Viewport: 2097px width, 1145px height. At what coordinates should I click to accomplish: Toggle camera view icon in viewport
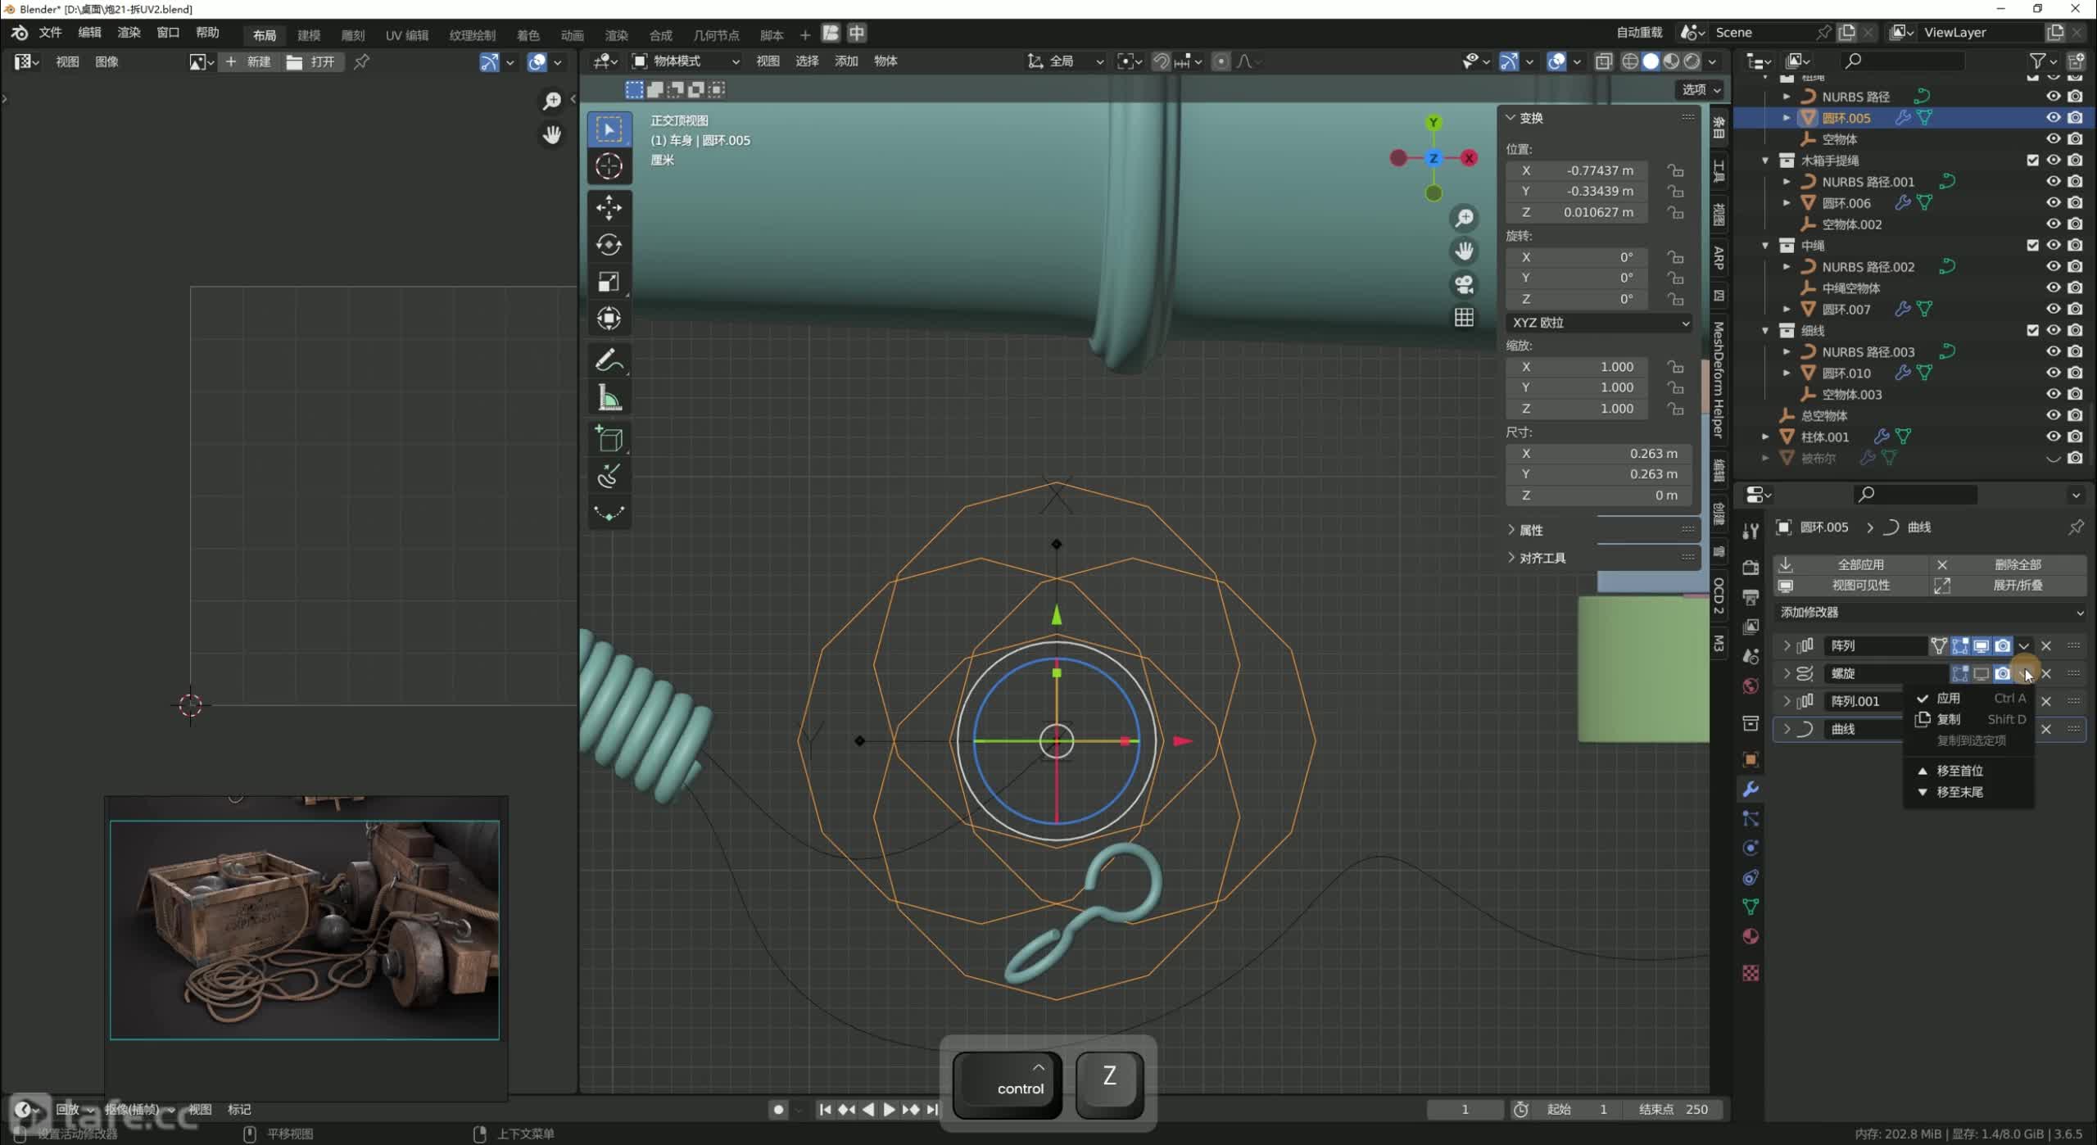click(x=1464, y=284)
